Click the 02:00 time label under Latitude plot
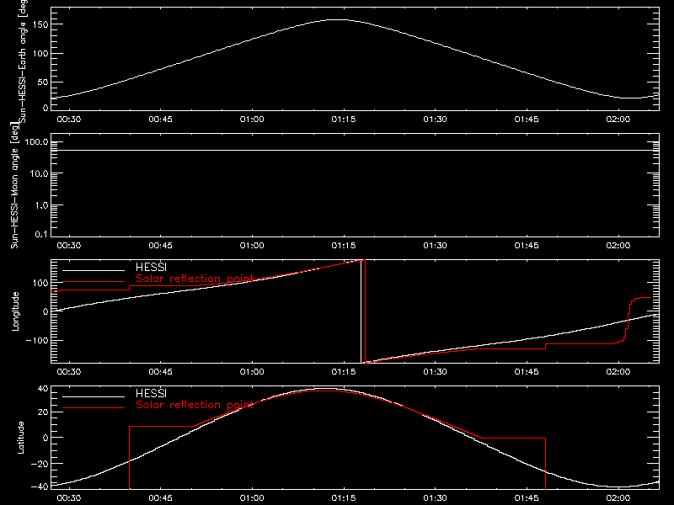 coord(618,497)
